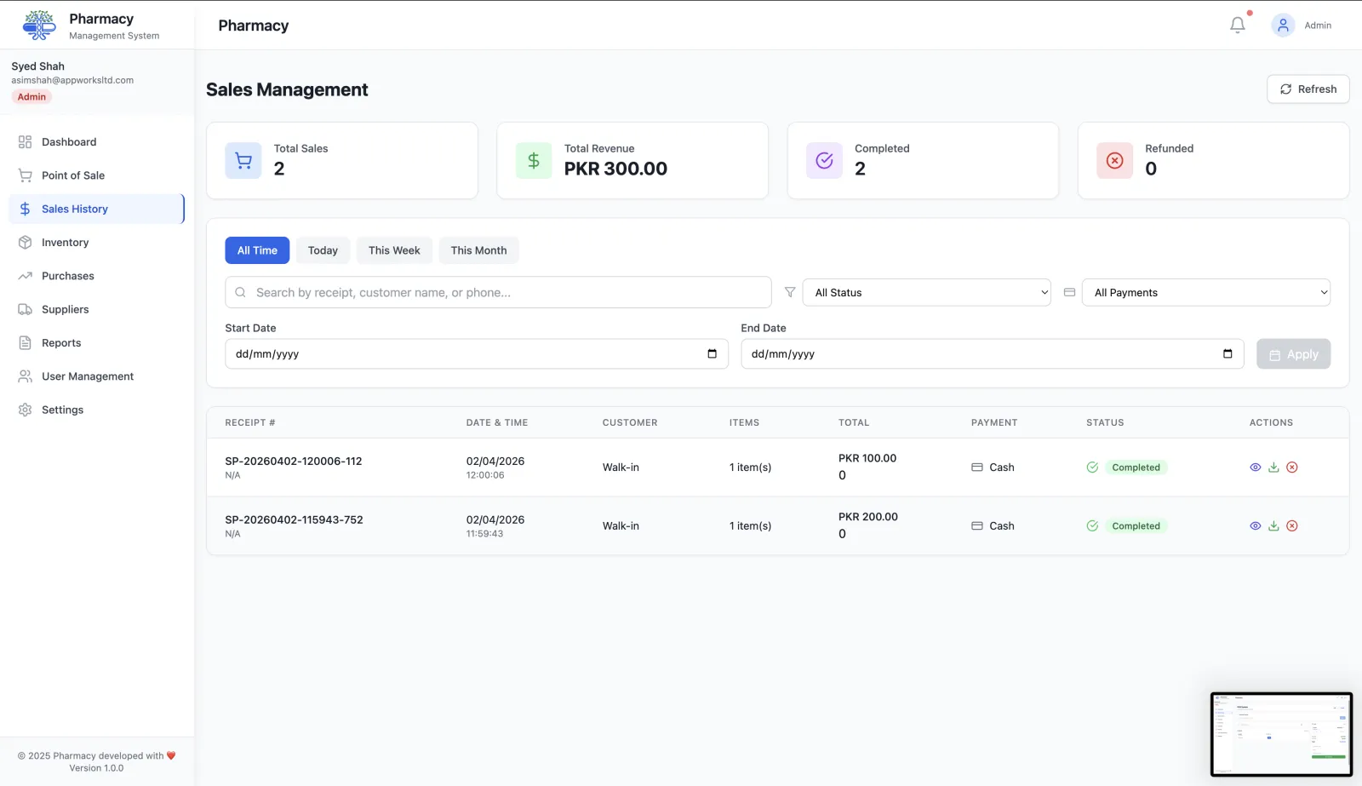Download receipt SP-20260402-120006-112
1362x786 pixels.
point(1273,468)
